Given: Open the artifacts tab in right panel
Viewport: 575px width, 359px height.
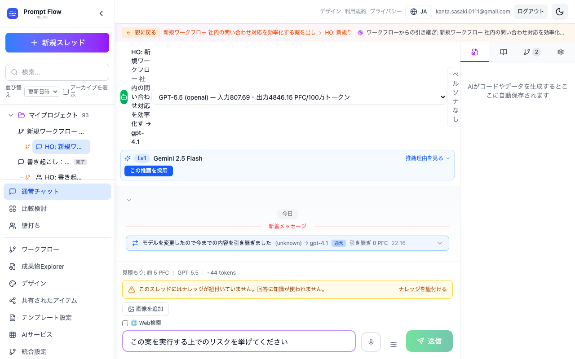Looking at the screenshot, I should point(474,52).
